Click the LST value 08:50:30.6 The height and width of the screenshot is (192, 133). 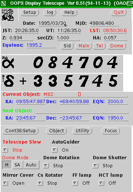[115, 31]
